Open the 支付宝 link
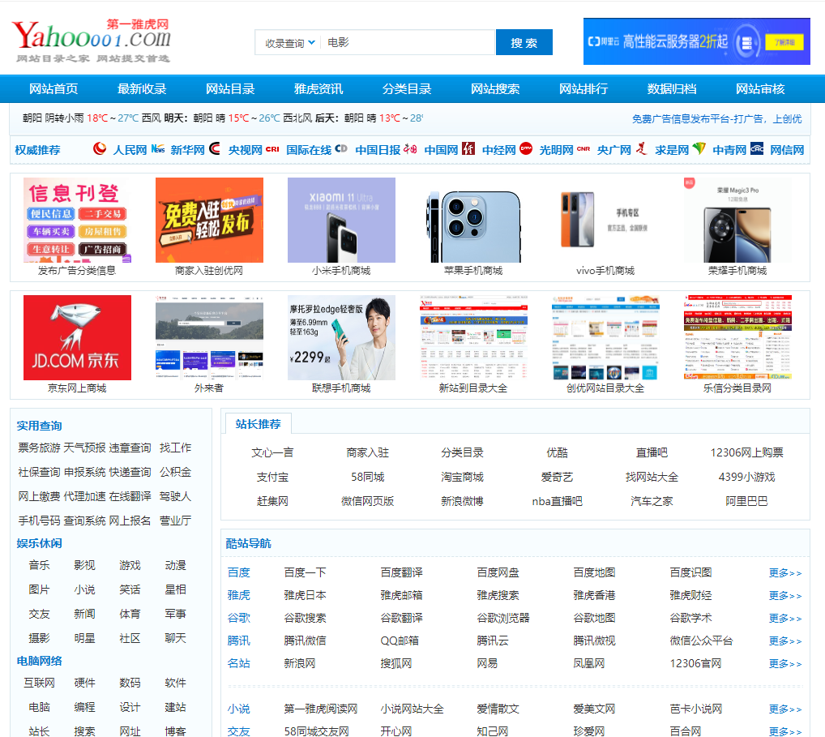The height and width of the screenshot is (737, 825). pyautogui.click(x=272, y=477)
